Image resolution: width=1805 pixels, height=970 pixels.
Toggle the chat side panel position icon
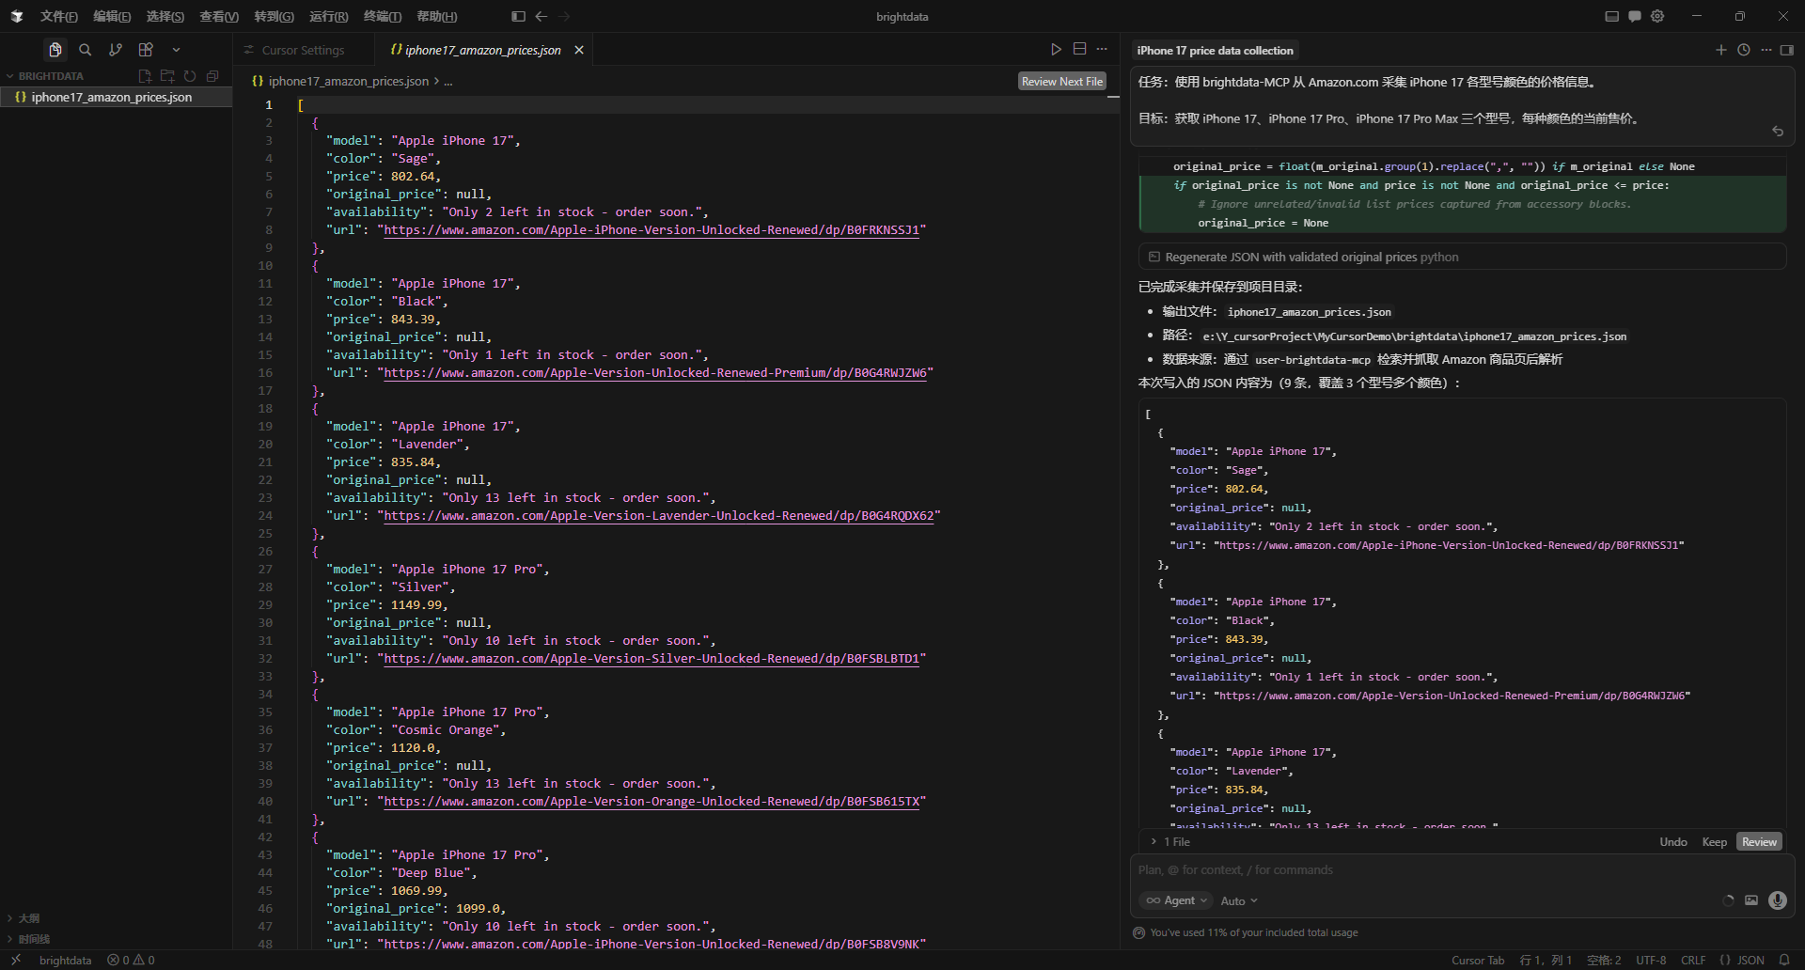1787,50
